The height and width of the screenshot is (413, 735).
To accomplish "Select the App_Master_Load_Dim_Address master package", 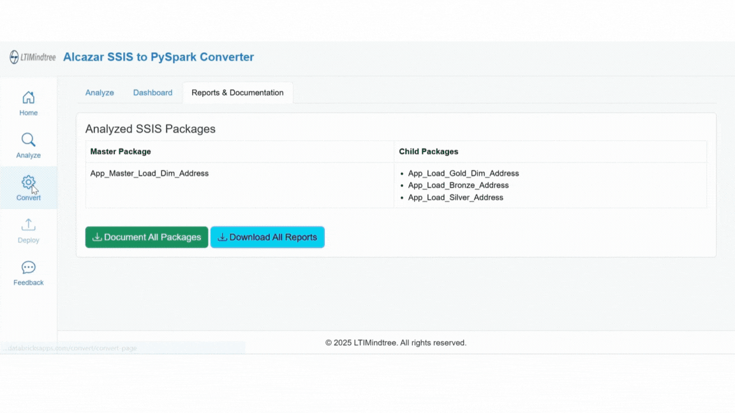I will [149, 173].
